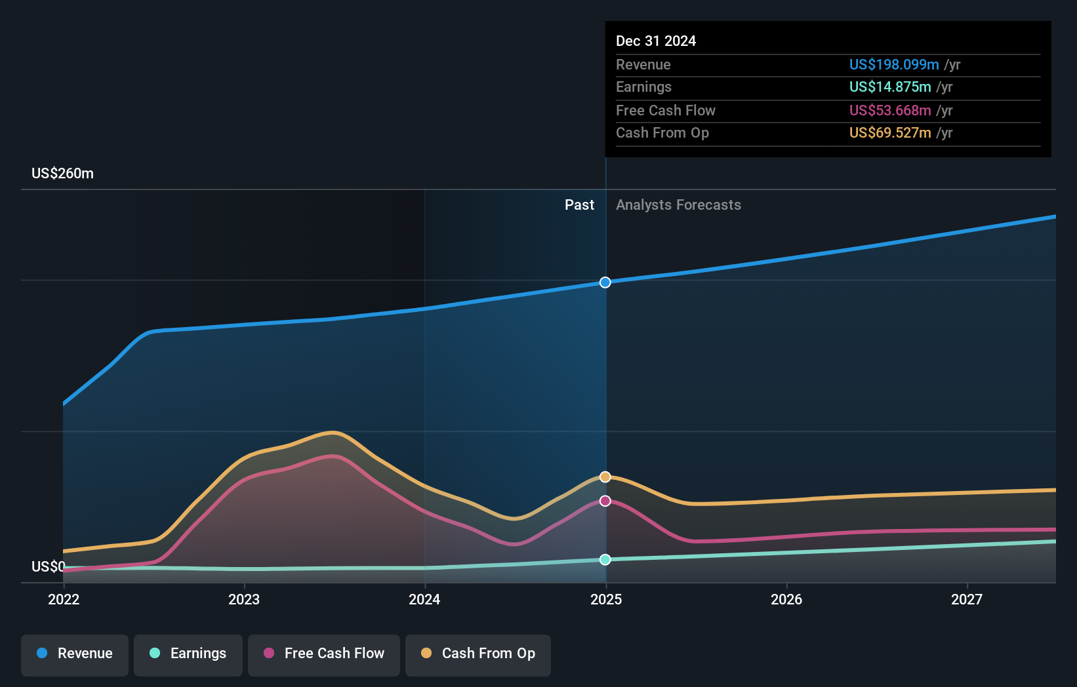
Task: Click the US$0 y-axis label
Action: [x=49, y=566]
